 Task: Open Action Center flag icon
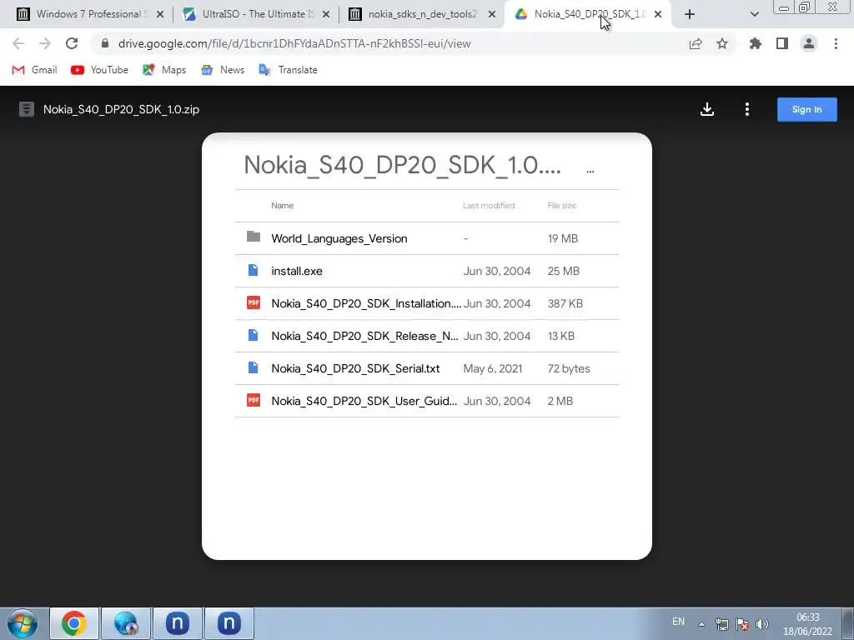coord(741,624)
